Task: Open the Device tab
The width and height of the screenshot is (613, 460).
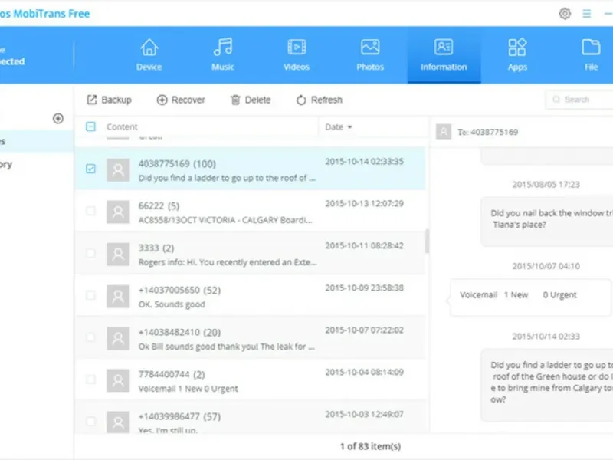Action: coord(149,55)
